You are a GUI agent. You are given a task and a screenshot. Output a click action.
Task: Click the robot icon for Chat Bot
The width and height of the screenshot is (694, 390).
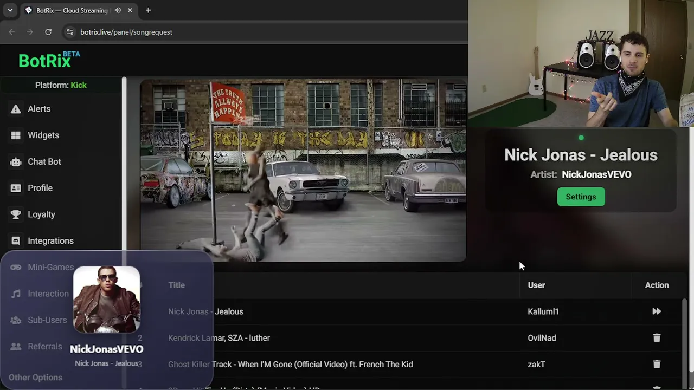(x=16, y=161)
